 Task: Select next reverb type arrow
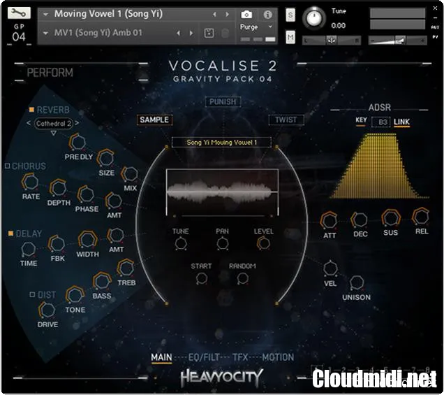pos(77,124)
